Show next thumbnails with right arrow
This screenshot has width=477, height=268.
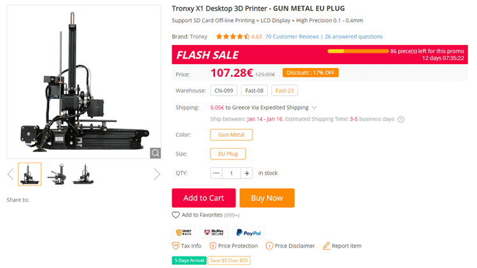[157, 174]
